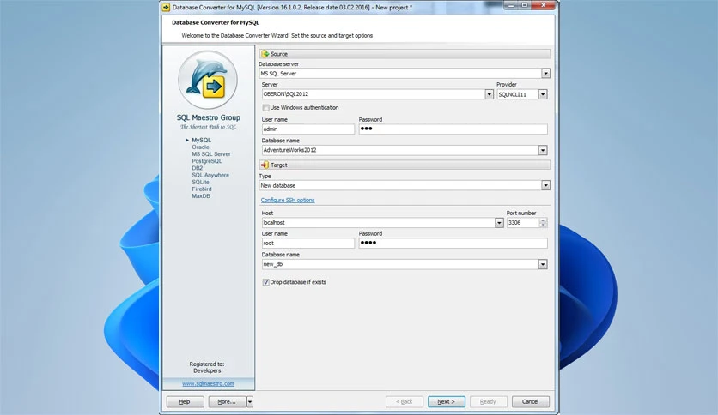Expand the Host localhost dropdown

pyautogui.click(x=499, y=223)
